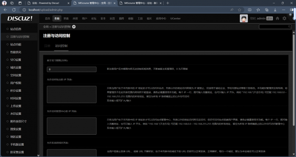The height and width of the screenshot is (157, 296).
Task: Focus the site-access allowed IP list textarea
Action: (x=72, y=94)
